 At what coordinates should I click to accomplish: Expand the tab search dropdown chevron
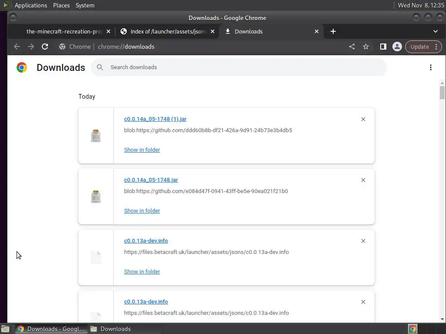pos(436,31)
